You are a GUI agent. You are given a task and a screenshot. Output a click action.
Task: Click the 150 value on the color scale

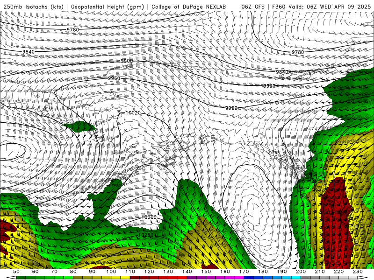pos(206,272)
